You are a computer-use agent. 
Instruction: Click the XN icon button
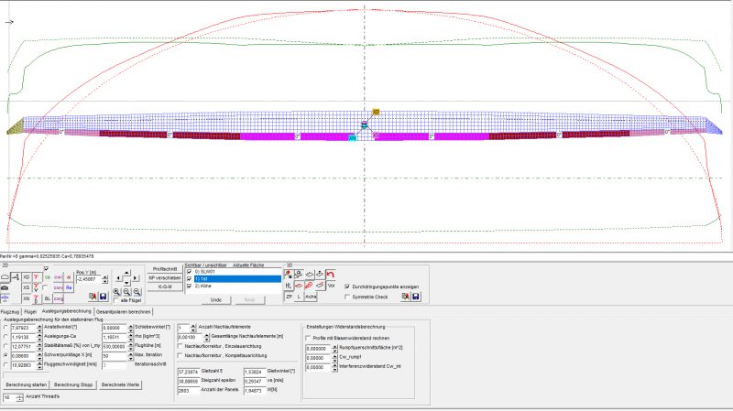26,298
